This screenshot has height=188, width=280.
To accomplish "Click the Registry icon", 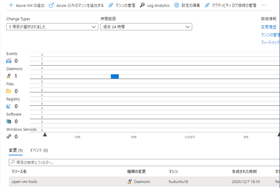I will coord(8,107).
